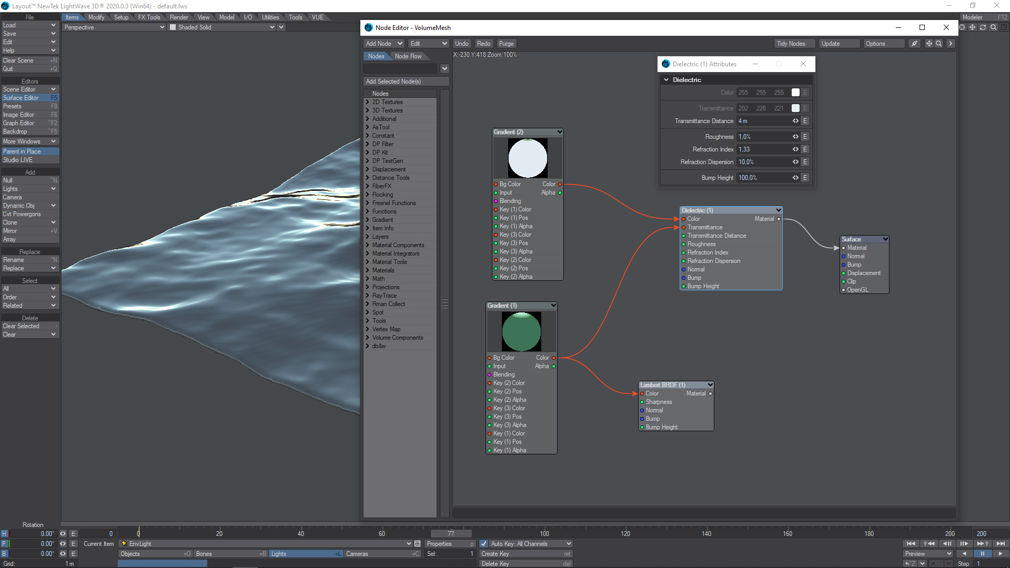Open item list icon next to Current Item
Image resolution: width=1010 pixels, height=568 pixels.
417,544
